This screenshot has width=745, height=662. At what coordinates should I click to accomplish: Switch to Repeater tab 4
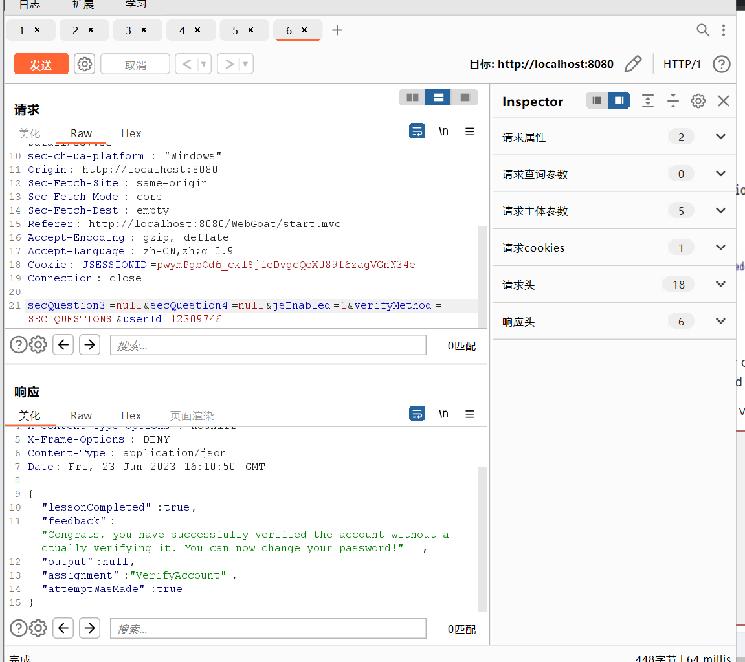point(182,30)
